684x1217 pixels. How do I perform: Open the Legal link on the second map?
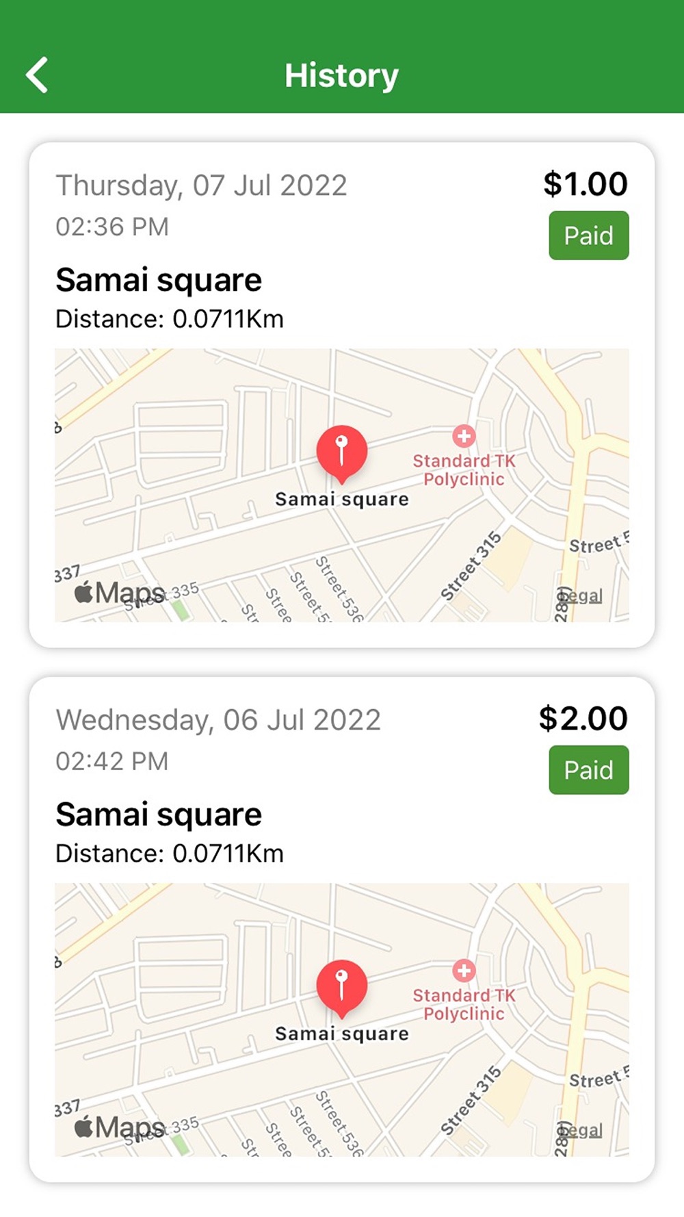581,1131
